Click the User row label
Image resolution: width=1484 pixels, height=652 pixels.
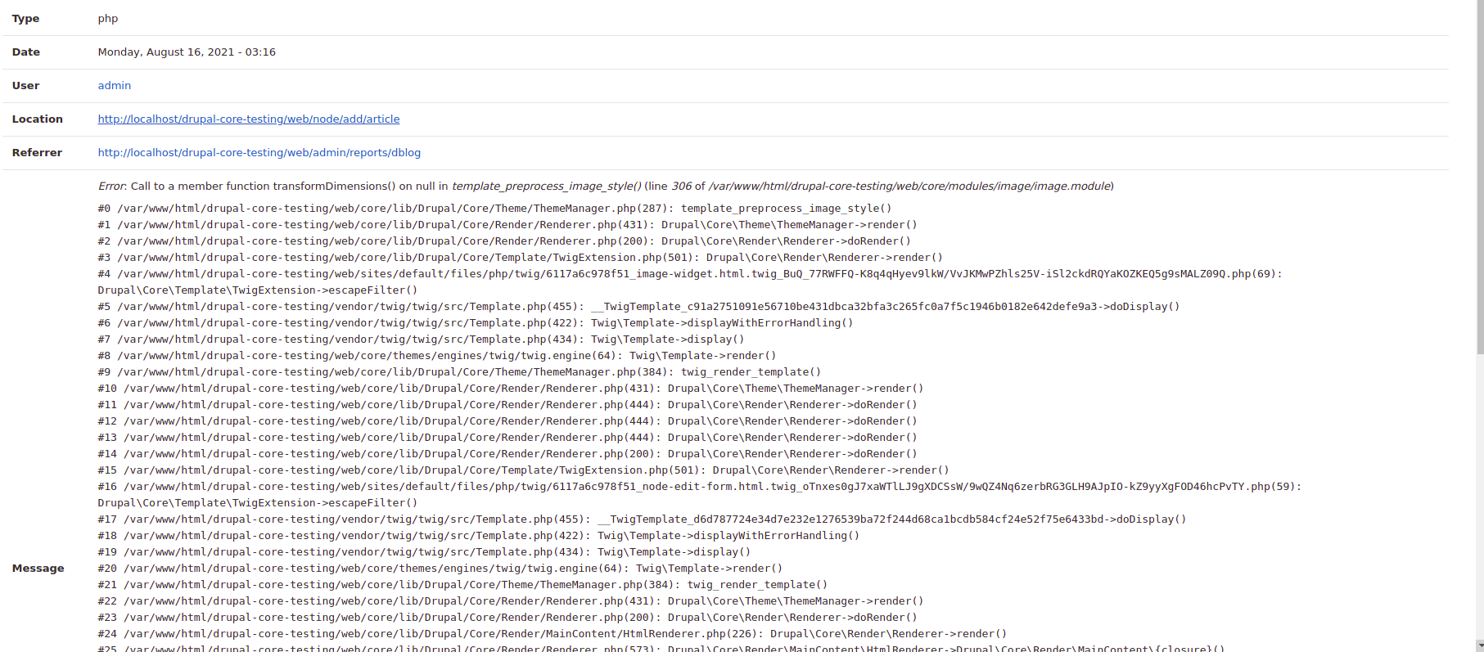click(x=26, y=86)
